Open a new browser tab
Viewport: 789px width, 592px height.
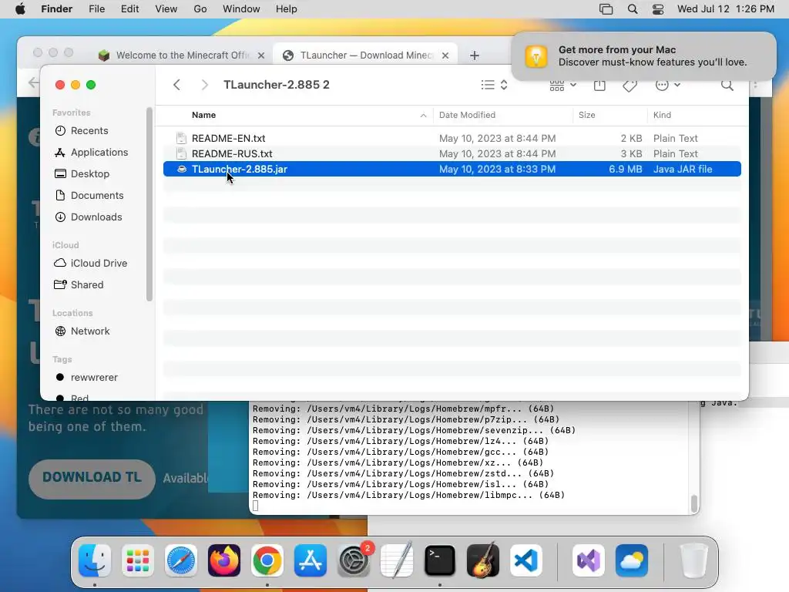click(475, 55)
